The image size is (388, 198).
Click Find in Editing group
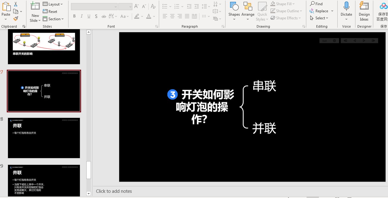(316, 4)
